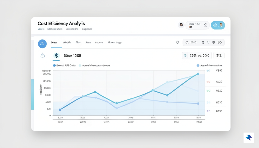259x148 pixels.
Task: Click the lightbulb icon inside the header pill
Action: click(x=206, y=25)
